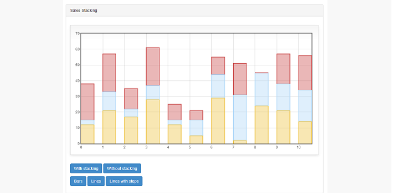Click the x-axis label 5
The width and height of the screenshot is (394, 193).
pos(189,147)
